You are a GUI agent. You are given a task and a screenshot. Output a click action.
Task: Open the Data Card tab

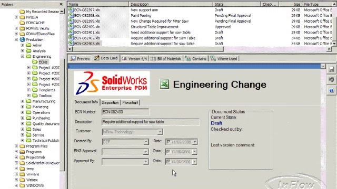point(106,58)
